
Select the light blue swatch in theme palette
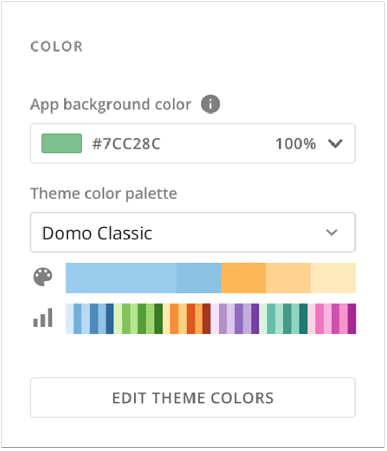(x=121, y=278)
